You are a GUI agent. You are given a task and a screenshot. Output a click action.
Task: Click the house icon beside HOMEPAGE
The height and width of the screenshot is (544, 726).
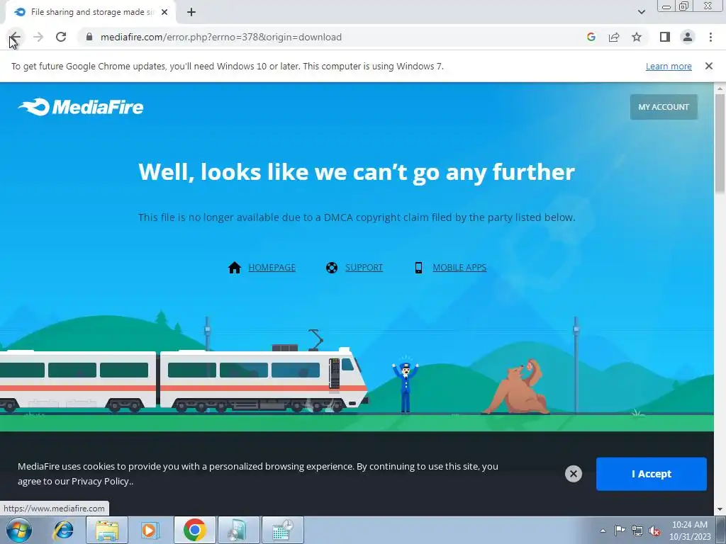click(x=235, y=267)
